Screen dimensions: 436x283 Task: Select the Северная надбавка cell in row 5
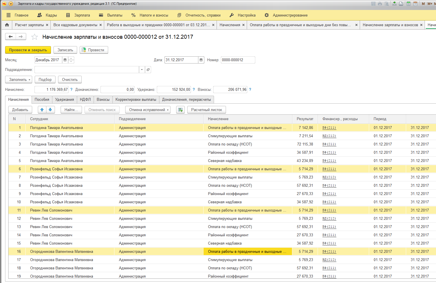click(248, 161)
